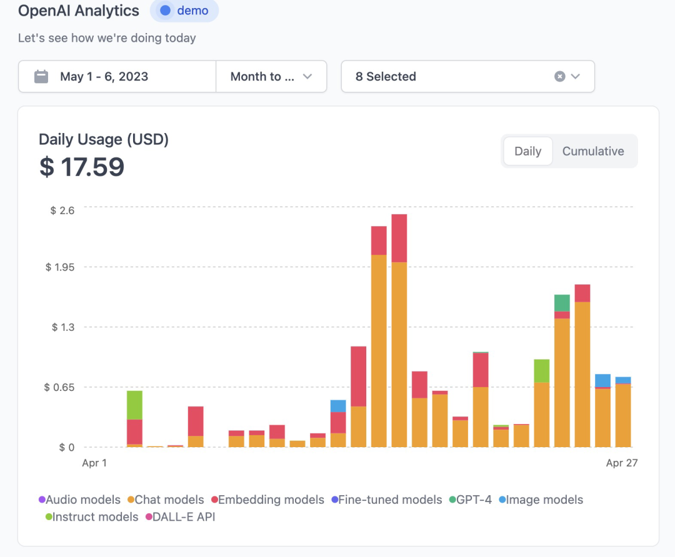
Task: Click the DALL-E API legend item
Action: tap(183, 516)
